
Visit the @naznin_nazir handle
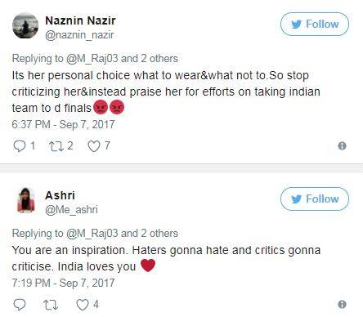(79, 35)
